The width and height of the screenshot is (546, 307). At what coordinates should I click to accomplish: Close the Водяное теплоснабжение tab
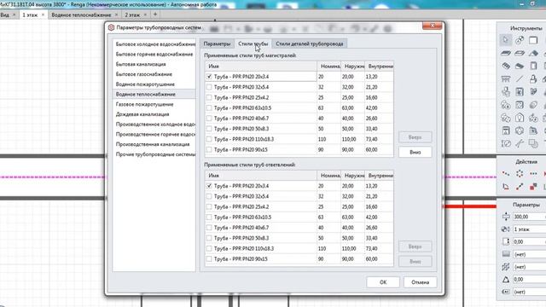click(116, 14)
